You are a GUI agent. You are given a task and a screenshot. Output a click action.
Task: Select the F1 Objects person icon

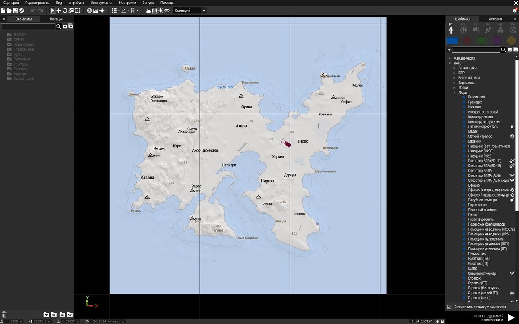(x=451, y=30)
